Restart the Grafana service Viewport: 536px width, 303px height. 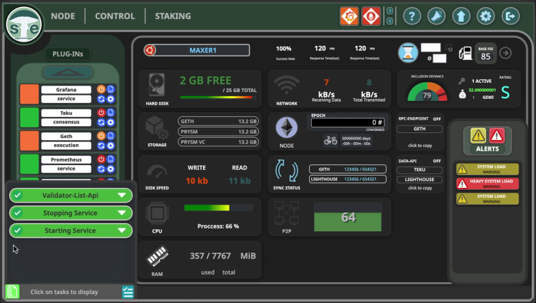(x=100, y=100)
